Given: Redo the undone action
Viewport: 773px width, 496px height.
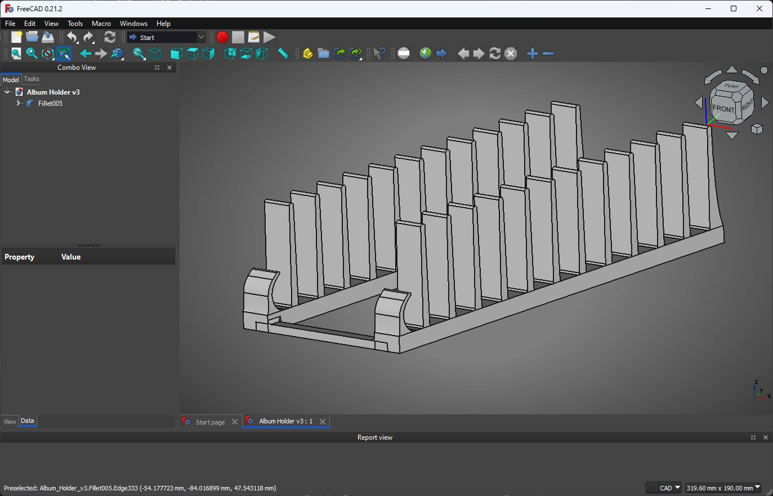Looking at the screenshot, I should [x=88, y=37].
